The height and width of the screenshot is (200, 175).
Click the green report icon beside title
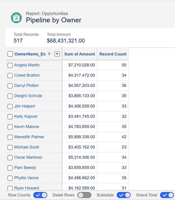(16, 18)
